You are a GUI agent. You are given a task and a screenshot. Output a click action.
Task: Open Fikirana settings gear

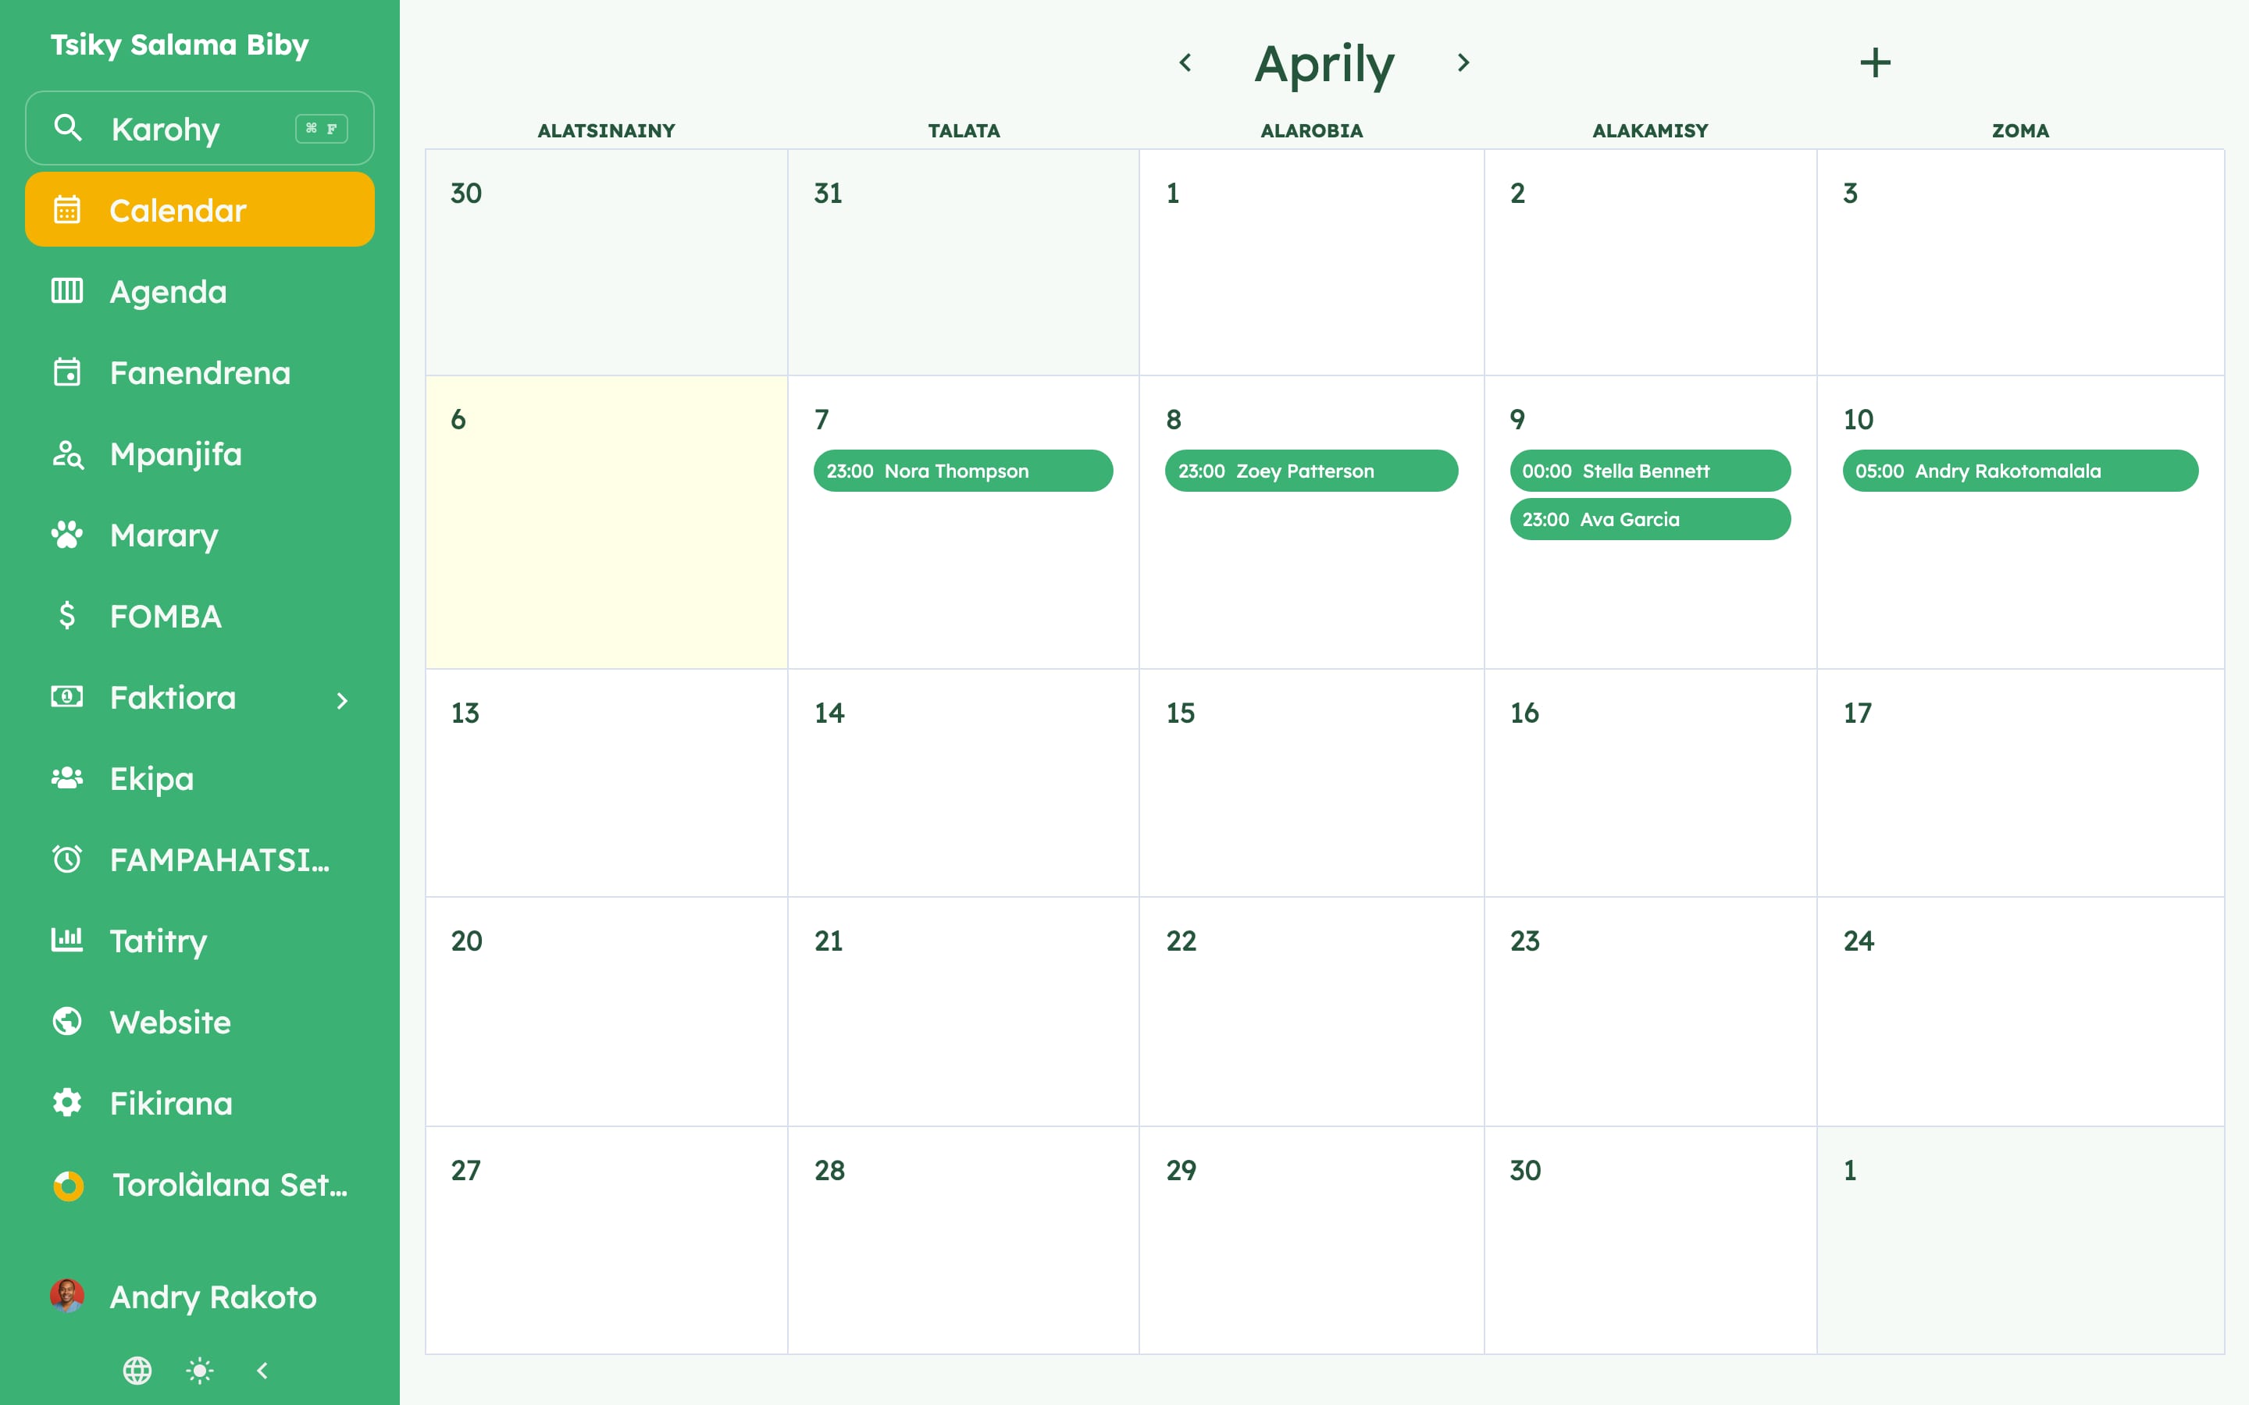200,1103
